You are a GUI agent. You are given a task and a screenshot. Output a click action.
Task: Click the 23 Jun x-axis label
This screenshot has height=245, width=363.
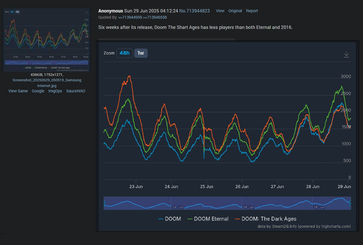coord(136,186)
